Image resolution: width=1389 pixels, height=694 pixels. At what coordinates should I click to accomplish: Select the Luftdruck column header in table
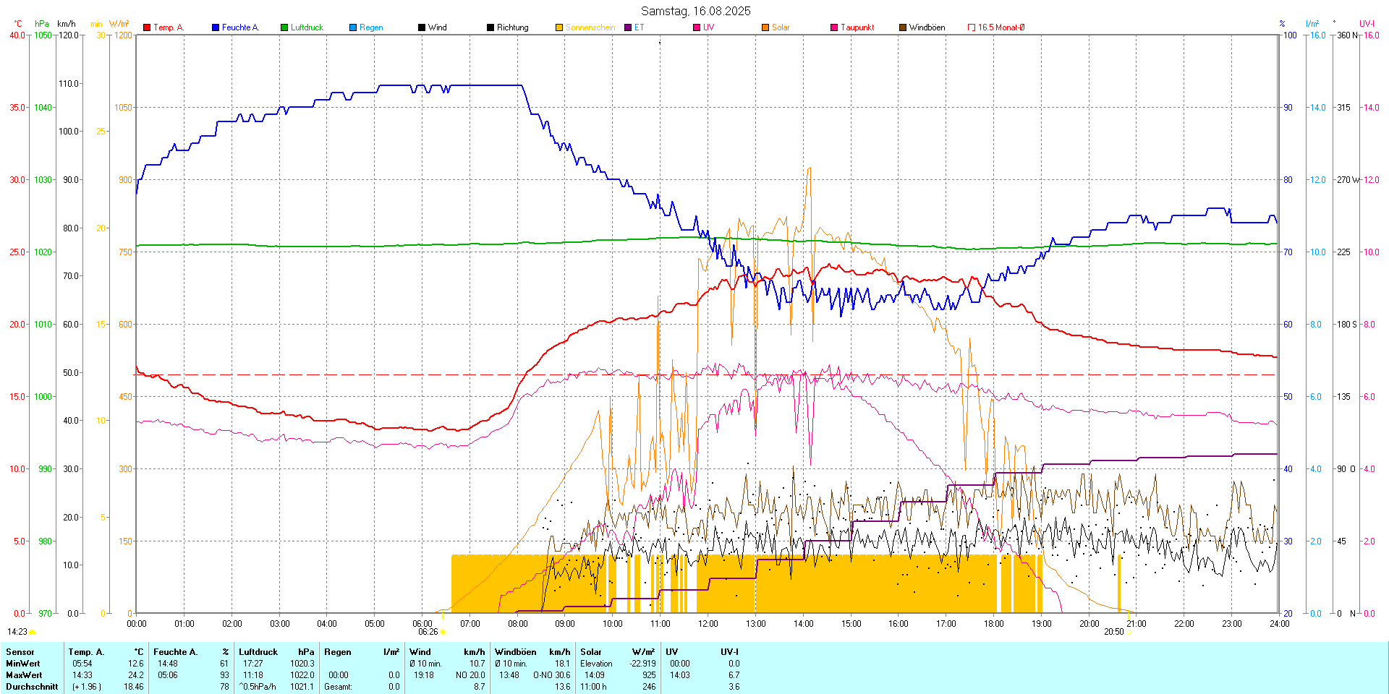258,652
